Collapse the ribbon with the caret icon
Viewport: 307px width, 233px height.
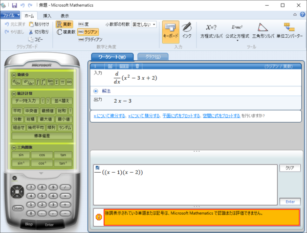click(x=295, y=15)
